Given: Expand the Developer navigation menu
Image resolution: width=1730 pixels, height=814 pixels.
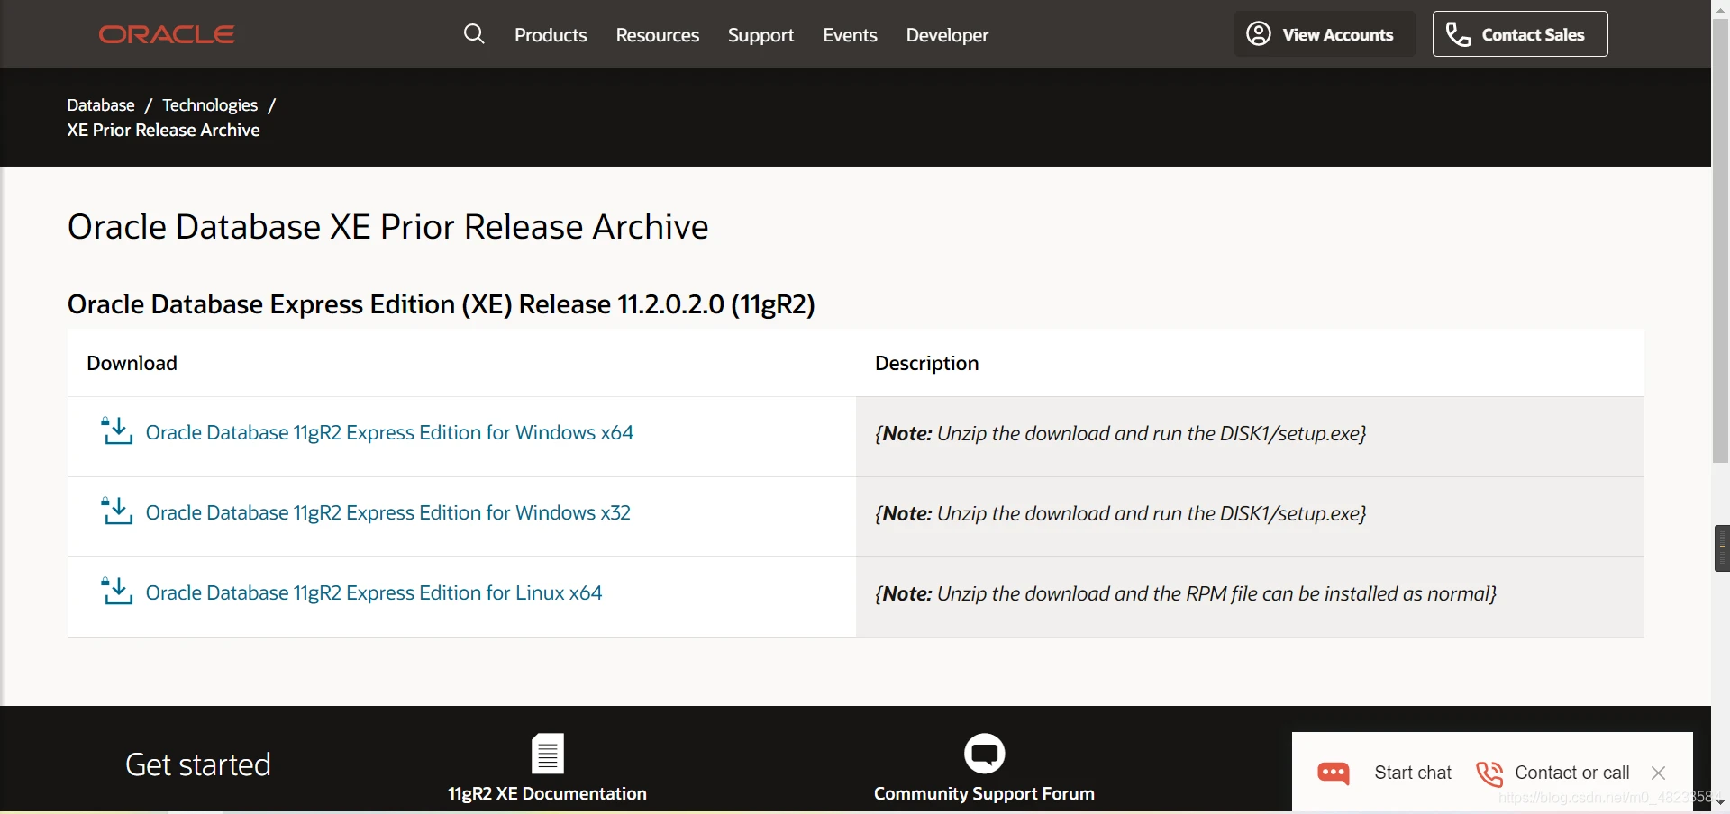Looking at the screenshot, I should tap(947, 35).
